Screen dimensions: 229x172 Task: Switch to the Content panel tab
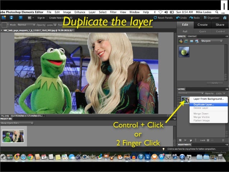click(x=192, y=36)
